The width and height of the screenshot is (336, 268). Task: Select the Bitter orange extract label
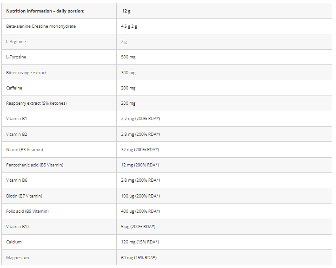point(26,73)
